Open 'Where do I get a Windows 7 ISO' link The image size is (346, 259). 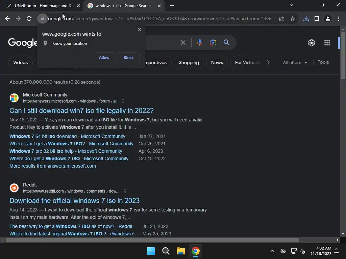(x=69, y=159)
